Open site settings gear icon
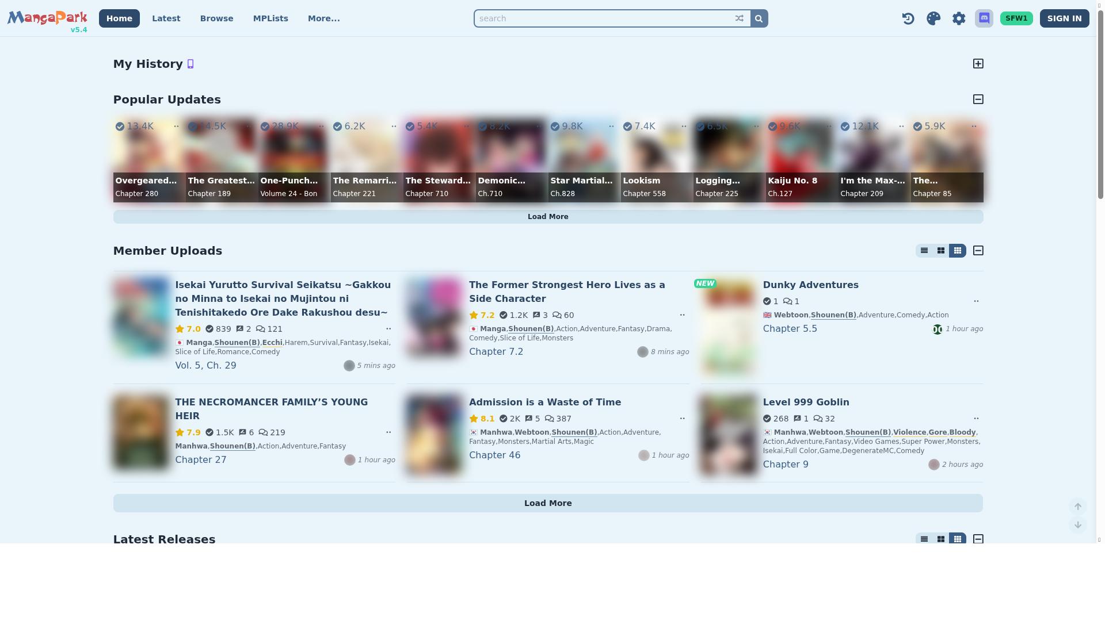Image resolution: width=1105 pixels, height=621 pixels. tap(959, 18)
